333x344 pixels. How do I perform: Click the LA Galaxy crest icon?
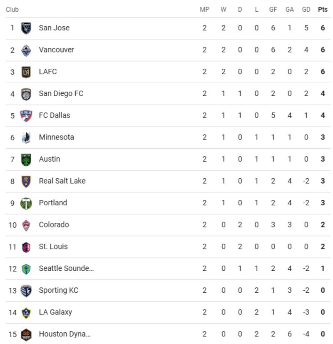pos(26,312)
